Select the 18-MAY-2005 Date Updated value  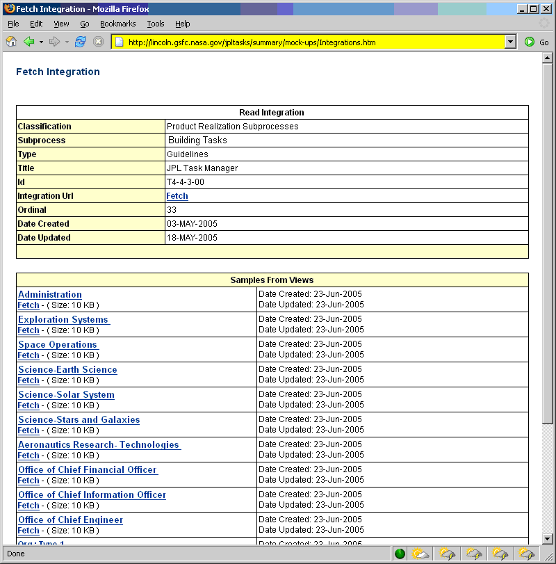click(x=192, y=238)
